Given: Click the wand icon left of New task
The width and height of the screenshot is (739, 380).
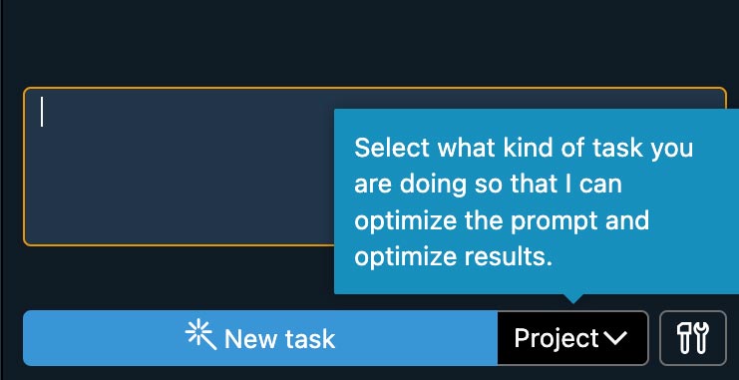Looking at the screenshot, I should tap(200, 334).
